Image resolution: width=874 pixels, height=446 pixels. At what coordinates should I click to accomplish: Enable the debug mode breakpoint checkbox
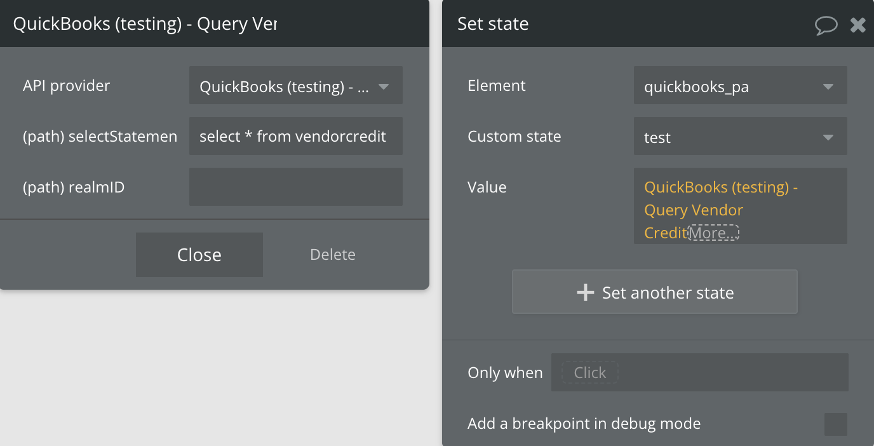pos(835,424)
